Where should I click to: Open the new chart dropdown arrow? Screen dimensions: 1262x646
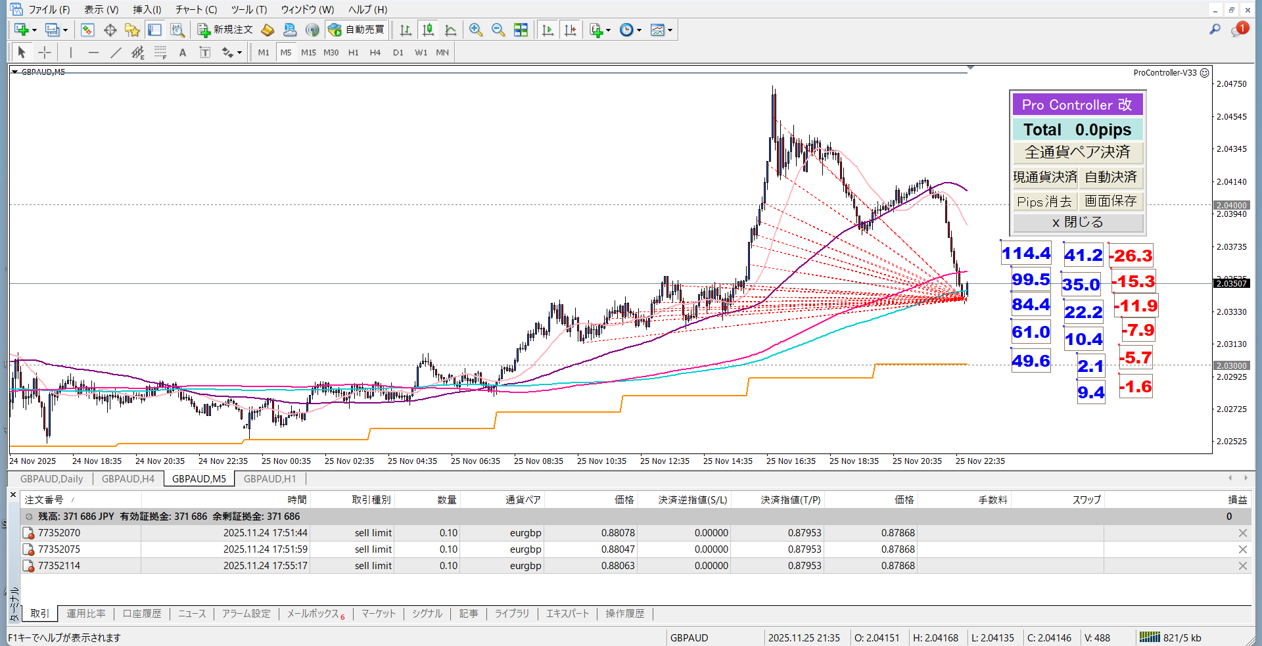point(34,30)
